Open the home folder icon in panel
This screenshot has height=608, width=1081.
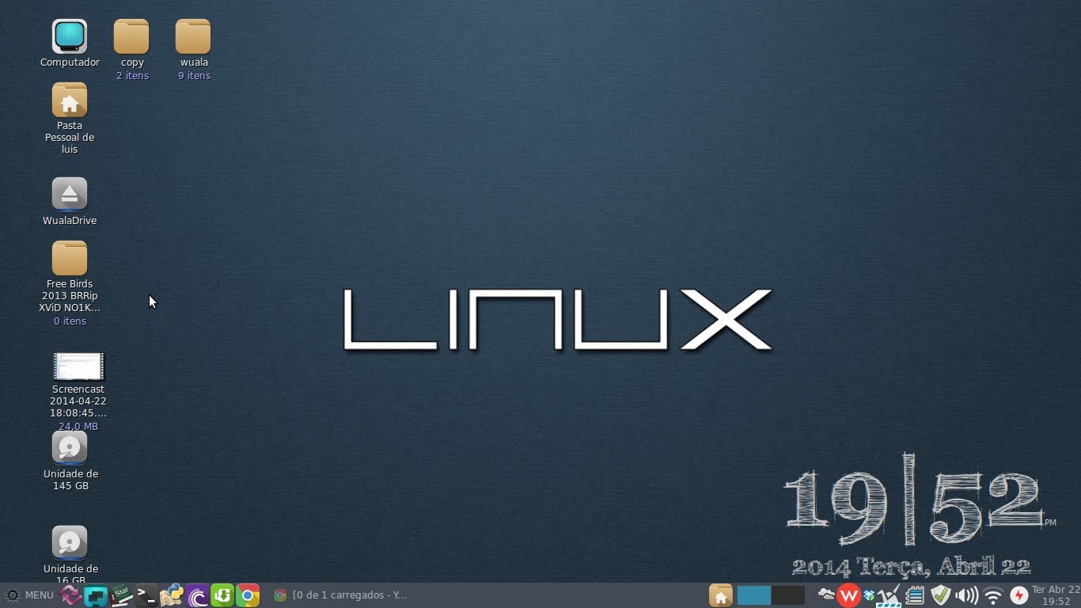point(720,595)
